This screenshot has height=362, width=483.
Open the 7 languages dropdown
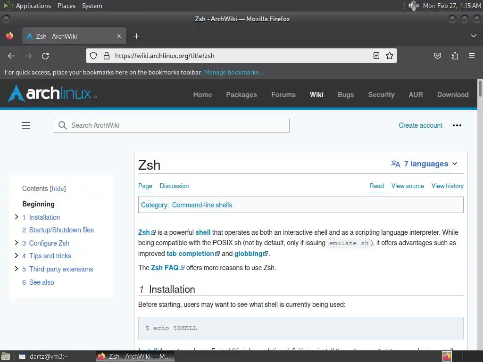(x=424, y=164)
